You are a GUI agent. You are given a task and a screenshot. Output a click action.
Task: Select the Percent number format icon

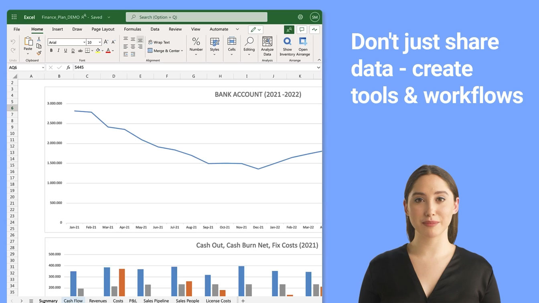coord(196,42)
